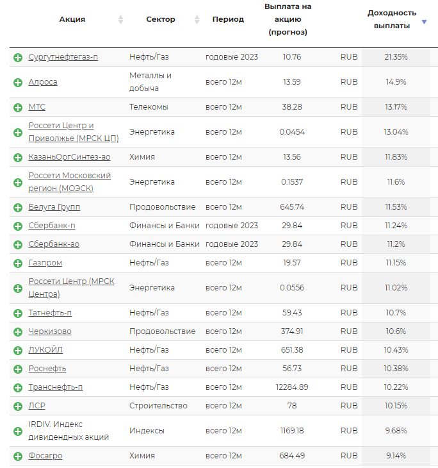
Task: Sort table by Сектор column arrows
Action: [197, 19]
